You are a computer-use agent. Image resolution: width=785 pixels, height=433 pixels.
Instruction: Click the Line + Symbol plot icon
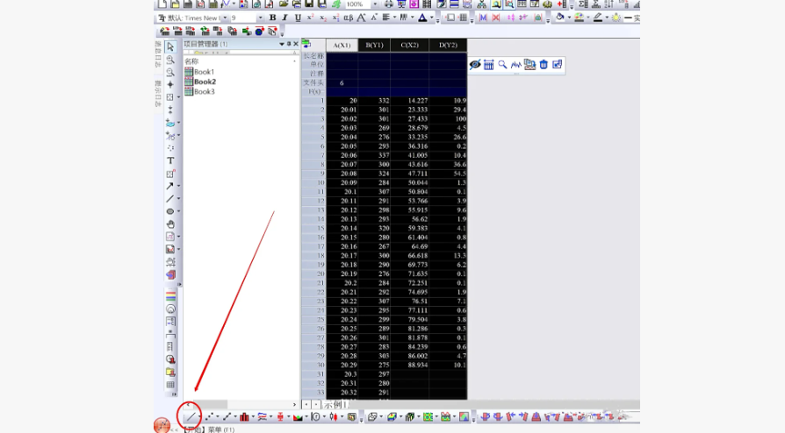[x=227, y=416]
